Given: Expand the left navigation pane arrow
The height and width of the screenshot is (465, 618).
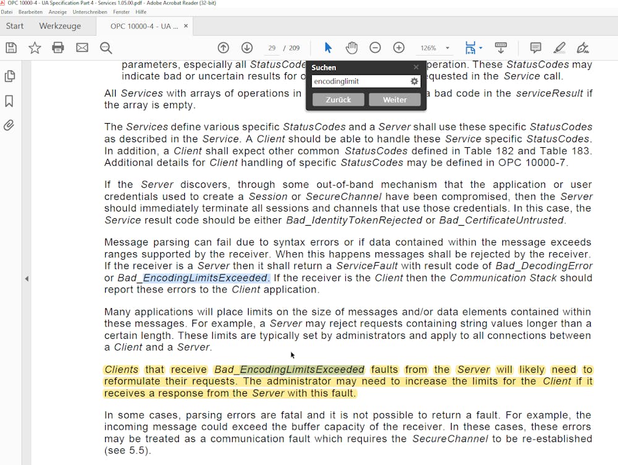Looking at the screenshot, I should [x=27, y=279].
